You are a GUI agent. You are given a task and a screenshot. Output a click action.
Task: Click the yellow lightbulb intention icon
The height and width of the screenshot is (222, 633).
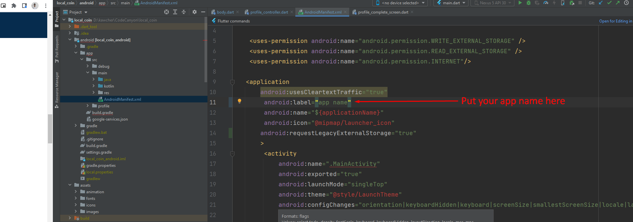tap(240, 101)
